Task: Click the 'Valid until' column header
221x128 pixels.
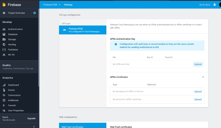Action: click(152, 85)
